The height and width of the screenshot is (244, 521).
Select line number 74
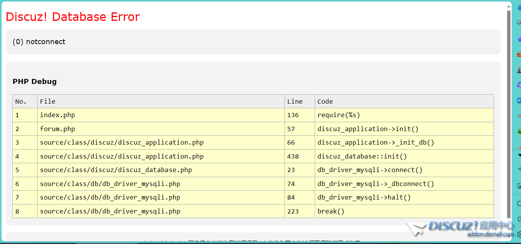pyautogui.click(x=291, y=184)
